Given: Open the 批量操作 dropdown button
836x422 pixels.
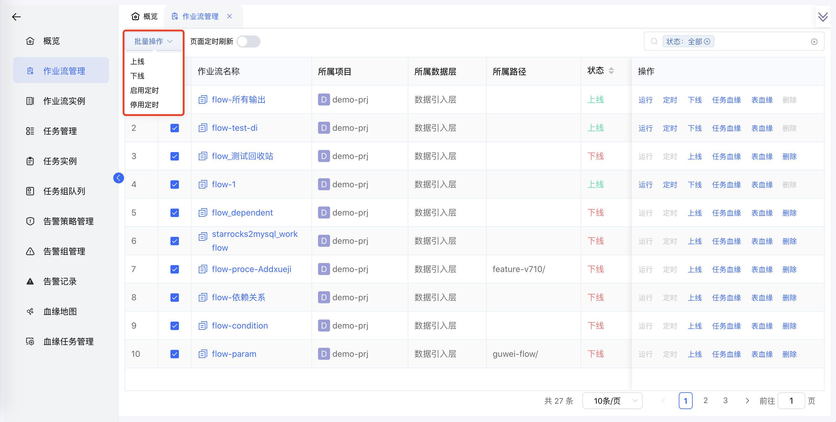Looking at the screenshot, I should coord(153,41).
